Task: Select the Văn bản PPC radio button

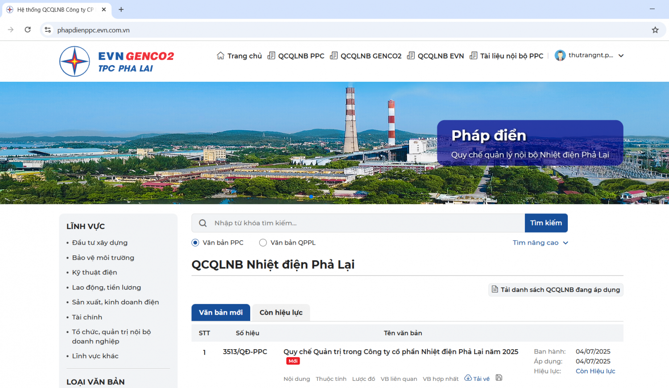Action: click(195, 242)
